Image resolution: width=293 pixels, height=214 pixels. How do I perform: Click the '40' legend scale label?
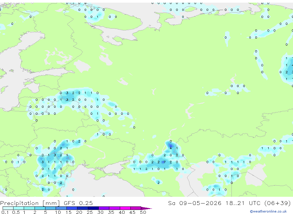[x=122, y=212]
